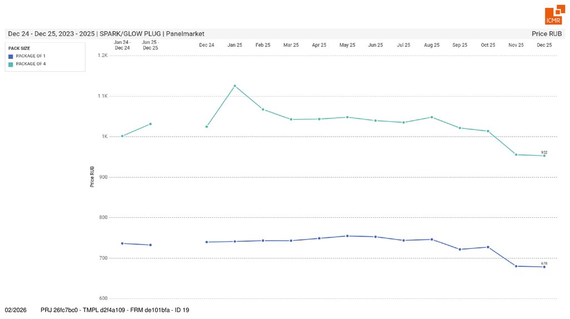Click the Dec 24 month label
The image size is (570, 319).
(207, 45)
